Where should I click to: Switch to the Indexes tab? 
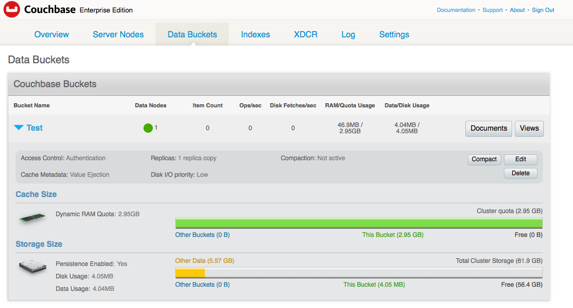(x=255, y=34)
